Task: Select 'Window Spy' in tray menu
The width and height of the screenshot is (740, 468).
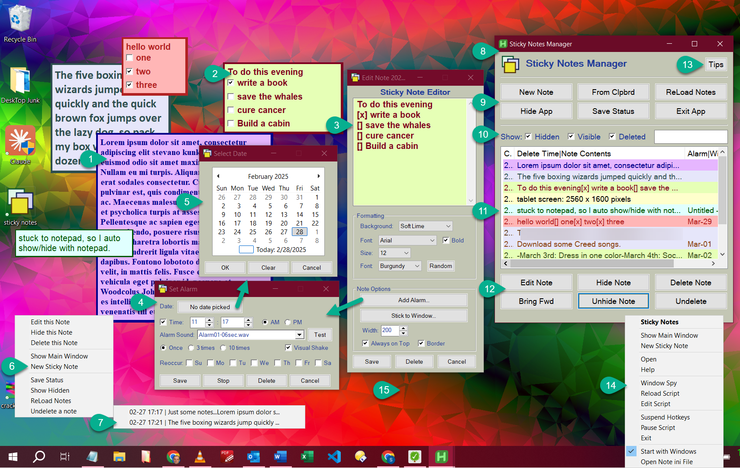Action: pyautogui.click(x=659, y=383)
